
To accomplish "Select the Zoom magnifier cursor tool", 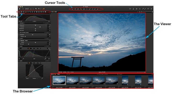I will click(78, 9).
